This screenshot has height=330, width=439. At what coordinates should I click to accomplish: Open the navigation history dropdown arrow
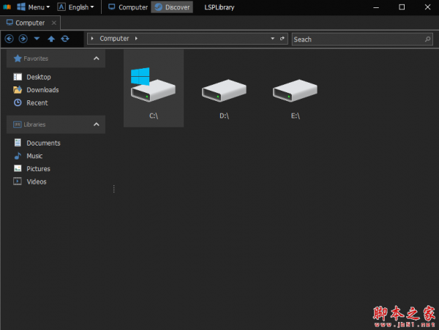[x=37, y=38]
